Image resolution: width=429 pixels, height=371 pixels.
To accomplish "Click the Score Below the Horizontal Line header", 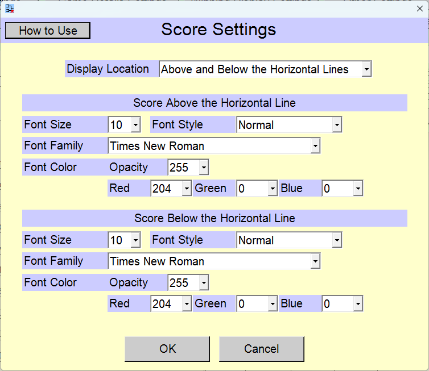I will [214, 218].
